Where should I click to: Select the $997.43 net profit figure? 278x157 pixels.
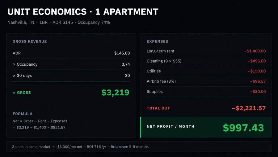point(243,128)
